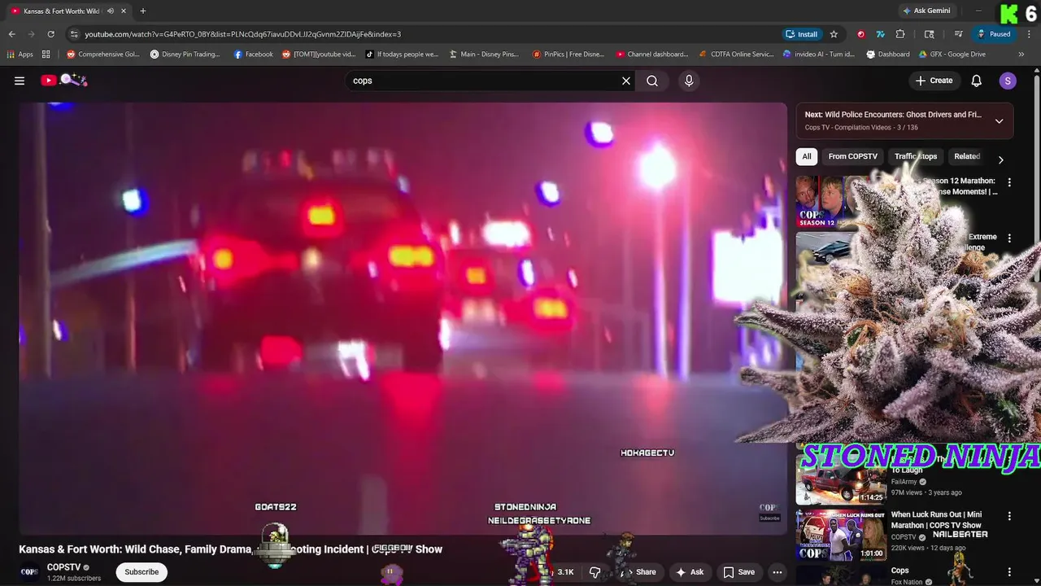Switch to the Kansas & Fort Worth tab
The width and height of the screenshot is (1041, 586).
click(x=62, y=11)
